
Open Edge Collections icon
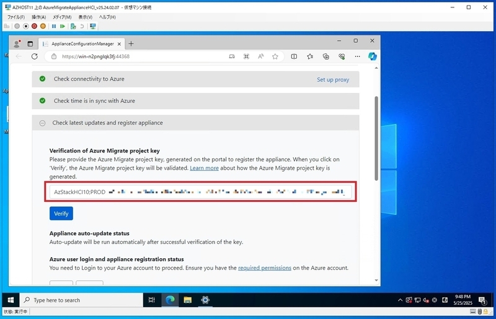tap(326, 56)
